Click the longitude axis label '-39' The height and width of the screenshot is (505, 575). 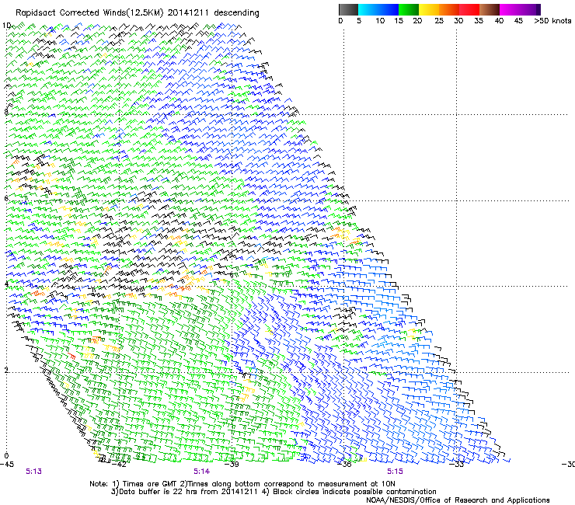(232, 465)
